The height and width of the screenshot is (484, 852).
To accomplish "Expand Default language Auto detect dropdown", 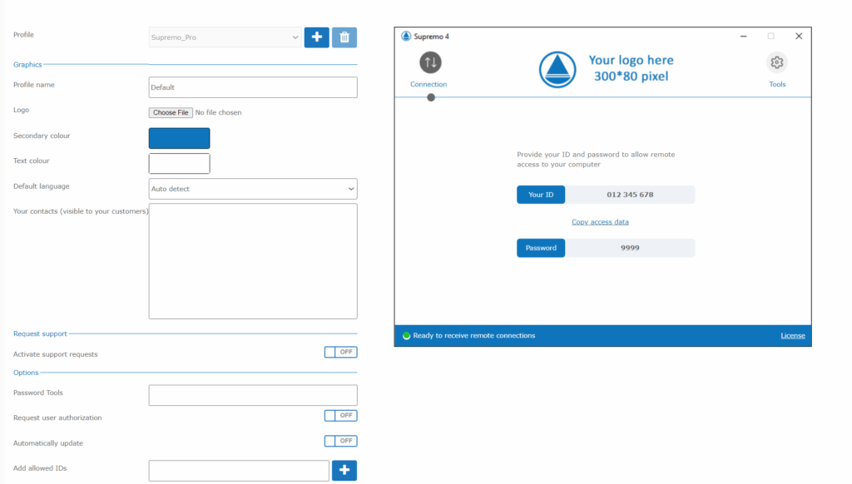I will (x=253, y=189).
